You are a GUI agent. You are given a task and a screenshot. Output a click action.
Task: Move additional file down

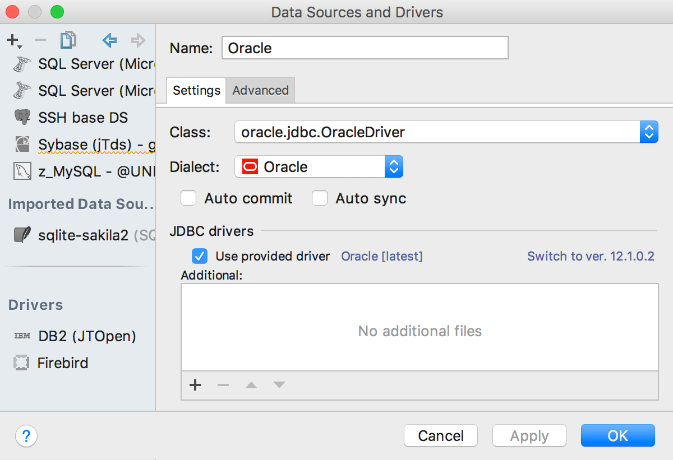coord(279,385)
